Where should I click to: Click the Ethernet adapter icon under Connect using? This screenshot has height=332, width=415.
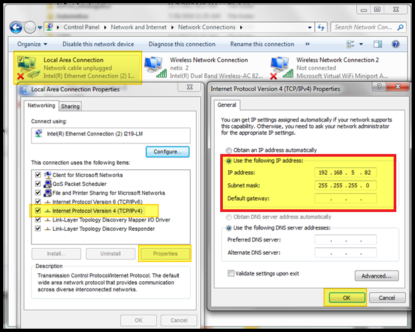[39, 133]
